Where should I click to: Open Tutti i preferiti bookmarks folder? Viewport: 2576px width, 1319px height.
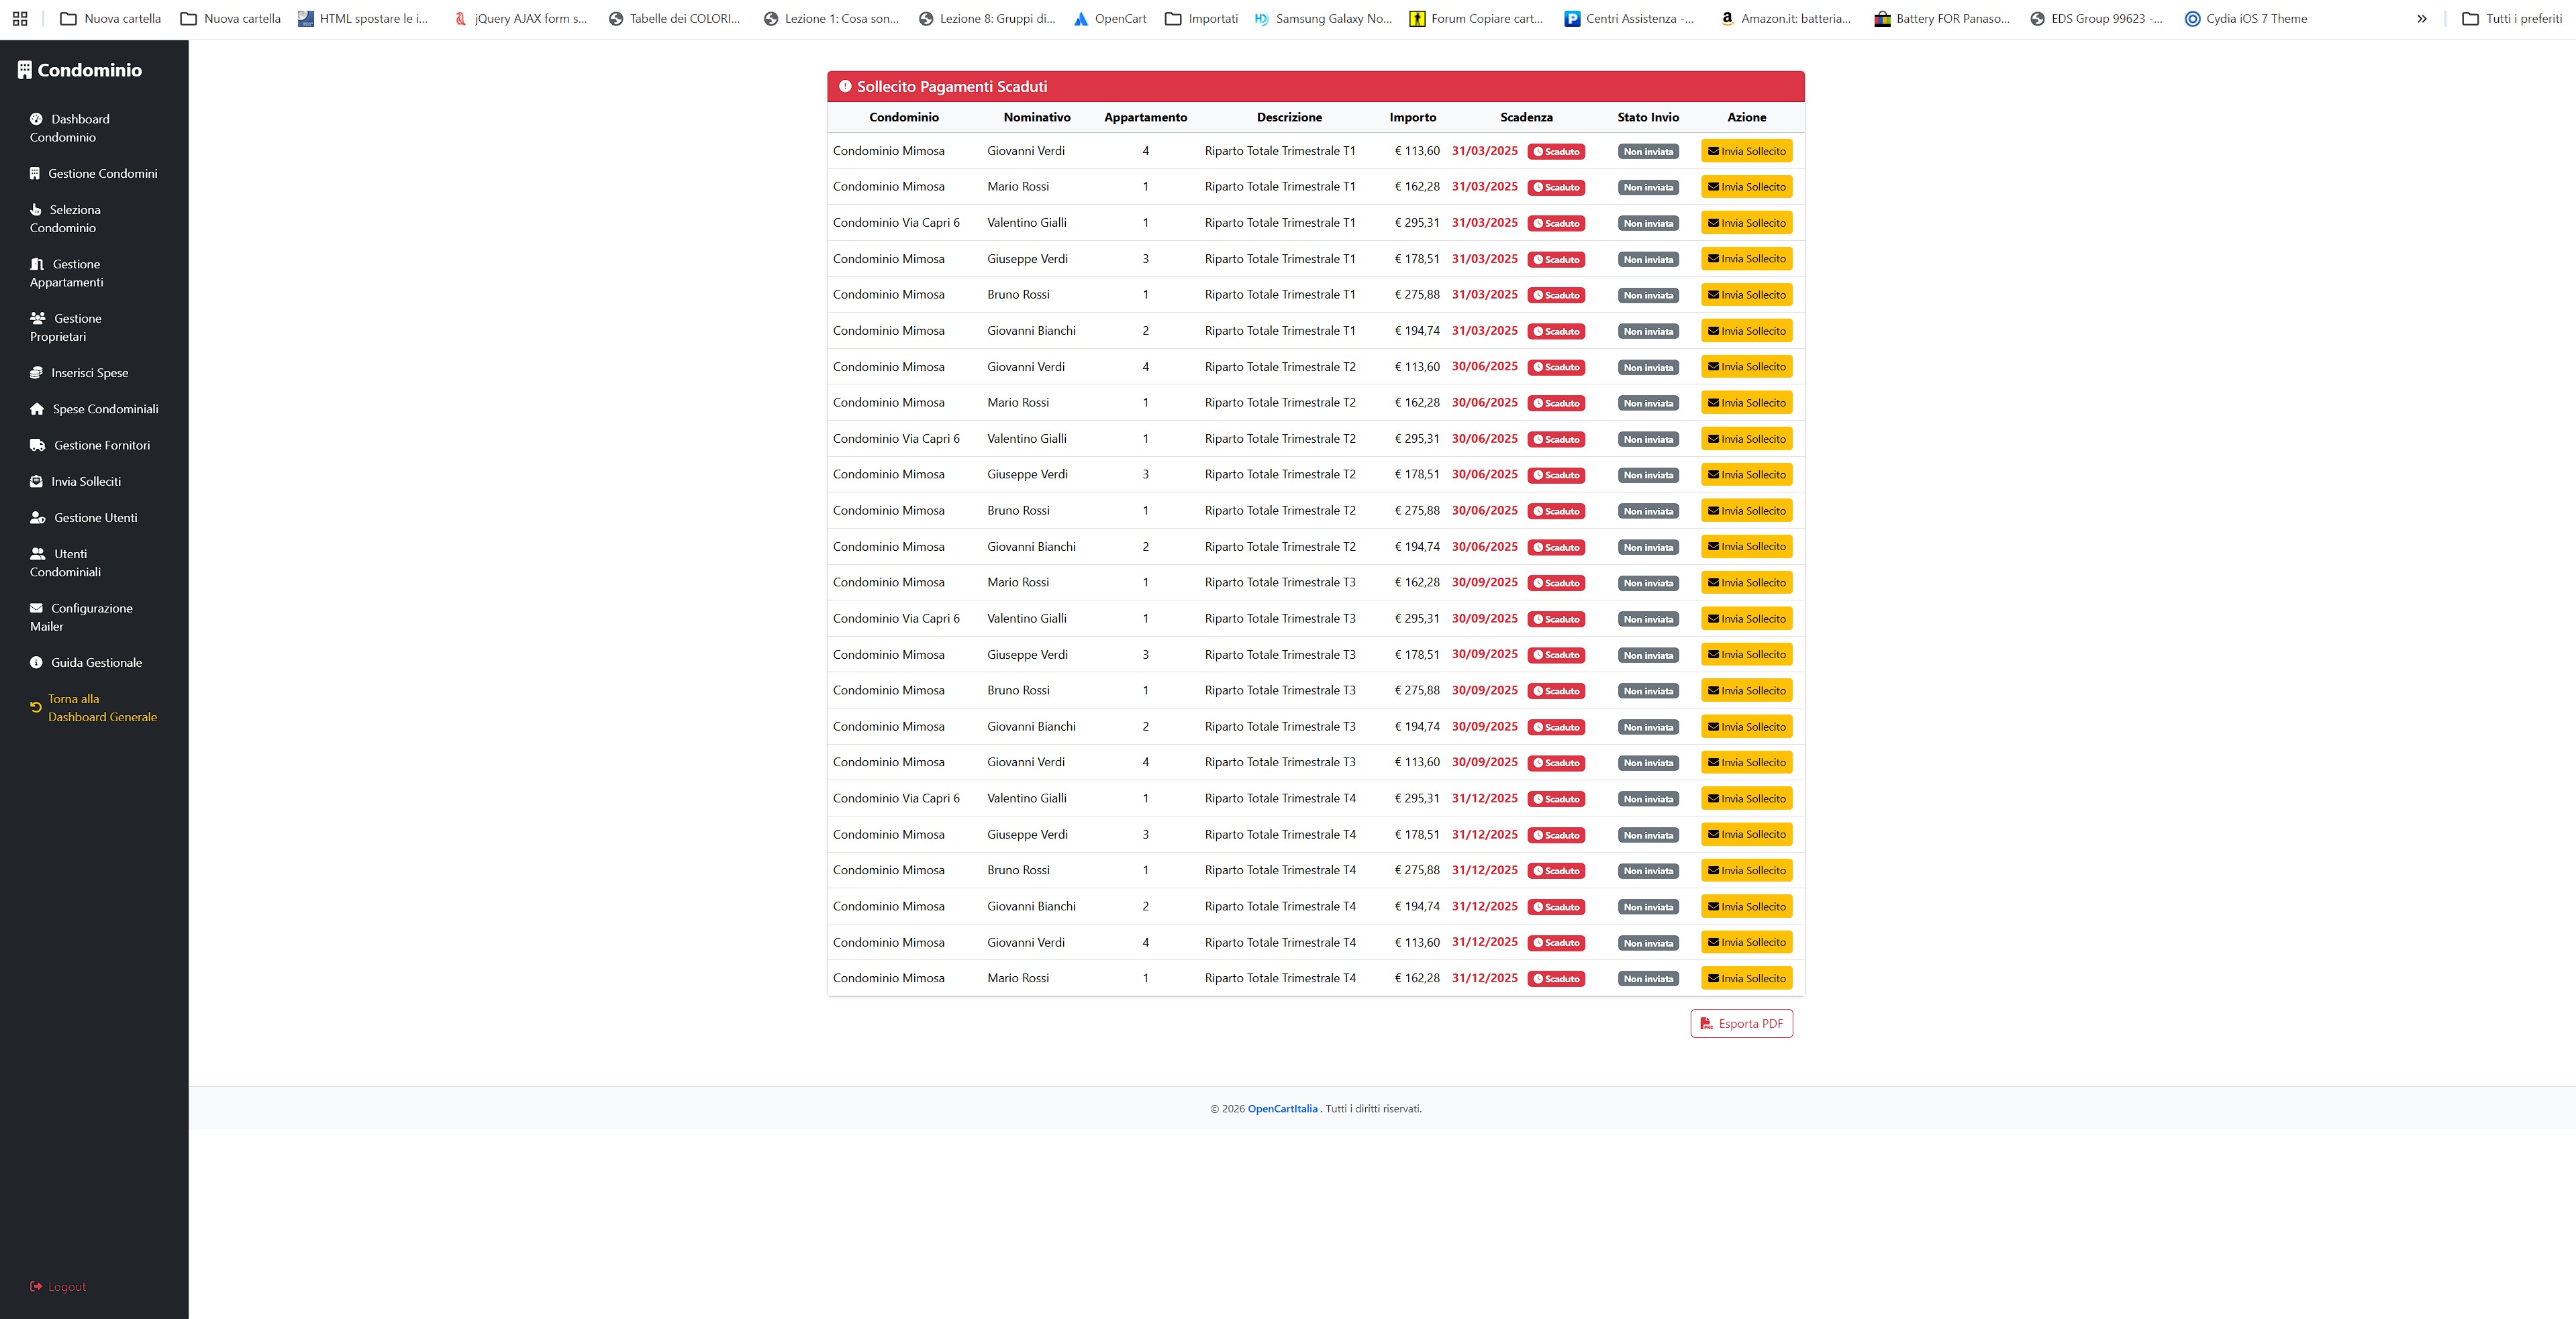click(x=2511, y=19)
